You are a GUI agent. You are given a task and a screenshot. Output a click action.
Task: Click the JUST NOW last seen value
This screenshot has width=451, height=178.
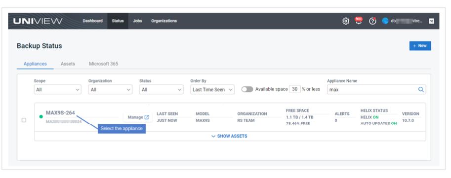(167, 121)
